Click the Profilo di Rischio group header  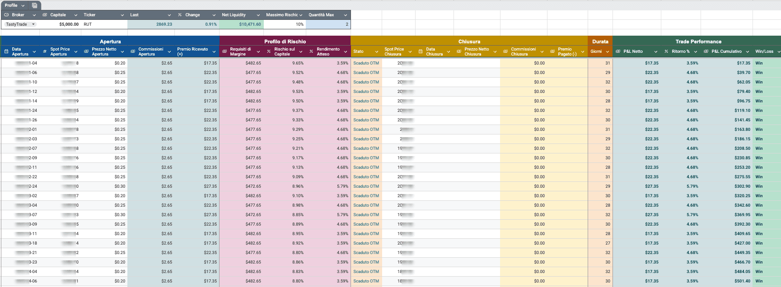[x=285, y=42]
